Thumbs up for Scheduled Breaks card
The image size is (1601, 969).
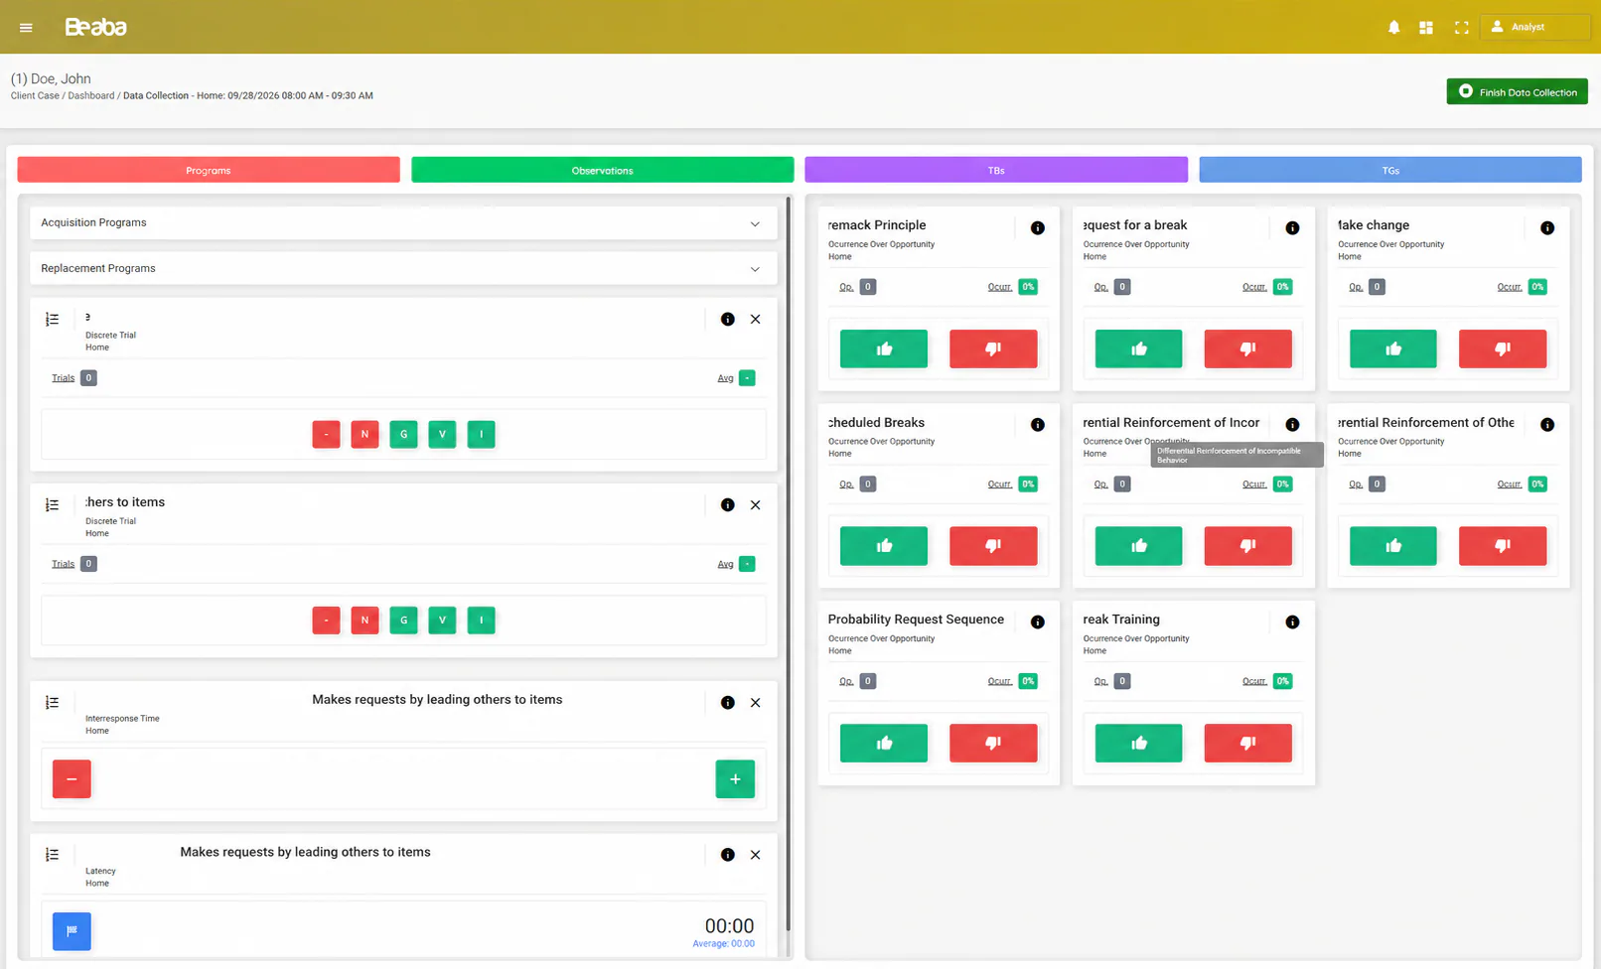point(884,546)
